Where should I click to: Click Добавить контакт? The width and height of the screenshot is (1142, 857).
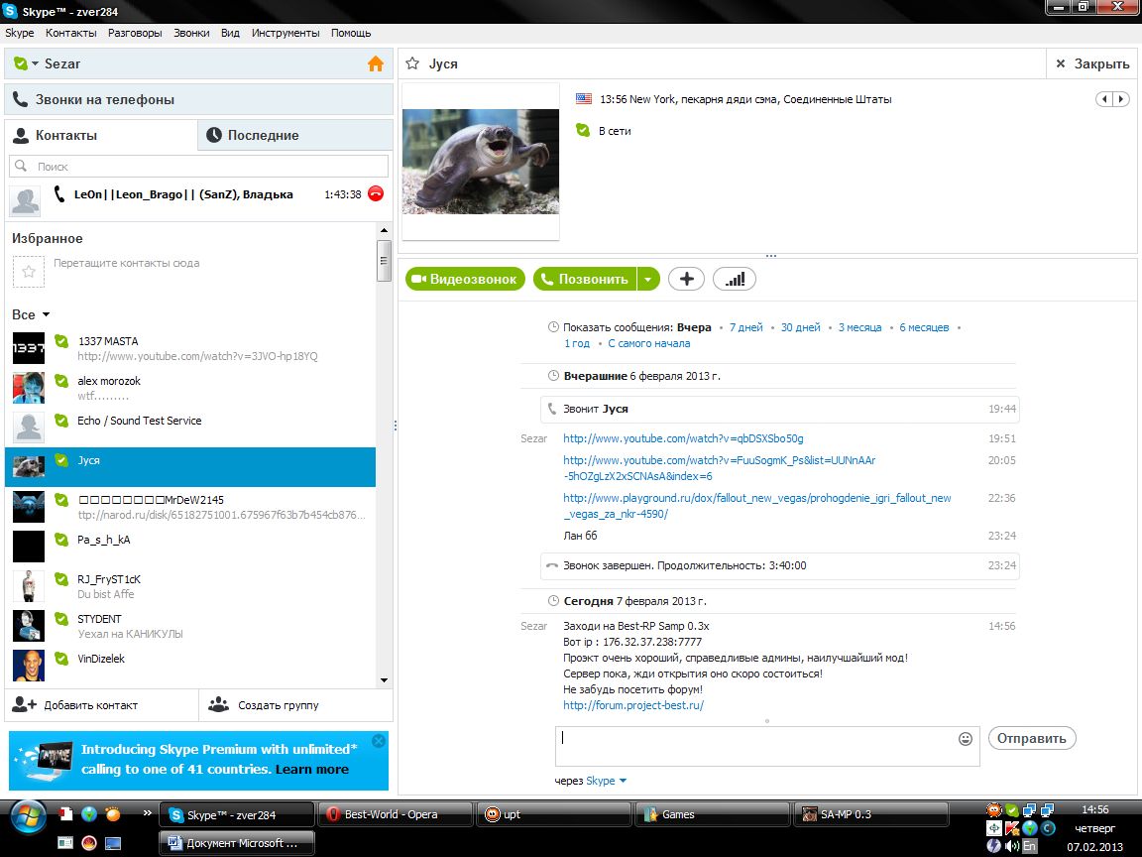(x=75, y=705)
